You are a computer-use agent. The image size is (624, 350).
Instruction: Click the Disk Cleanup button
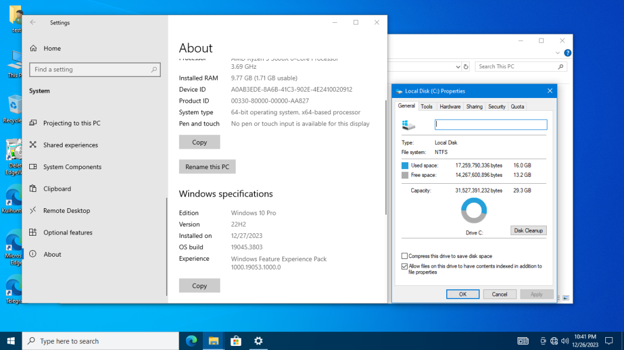pos(529,230)
